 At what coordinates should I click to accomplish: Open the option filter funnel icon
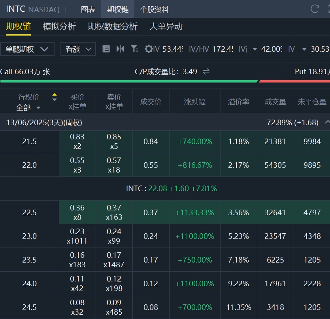click(x=134, y=49)
